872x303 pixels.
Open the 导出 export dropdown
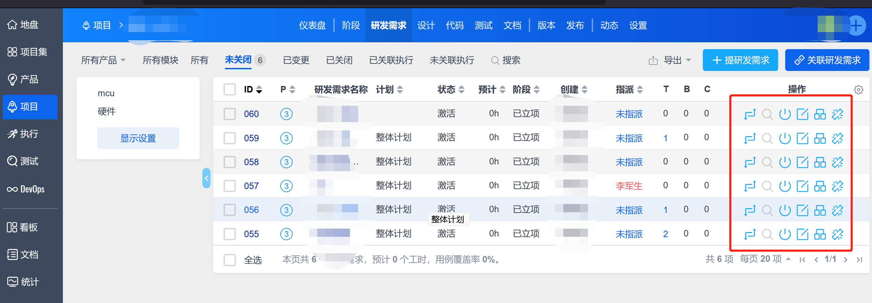pyautogui.click(x=670, y=60)
